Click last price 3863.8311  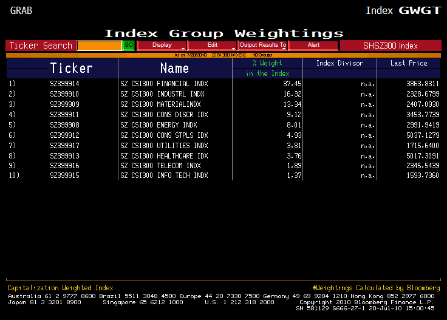tap(423, 84)
